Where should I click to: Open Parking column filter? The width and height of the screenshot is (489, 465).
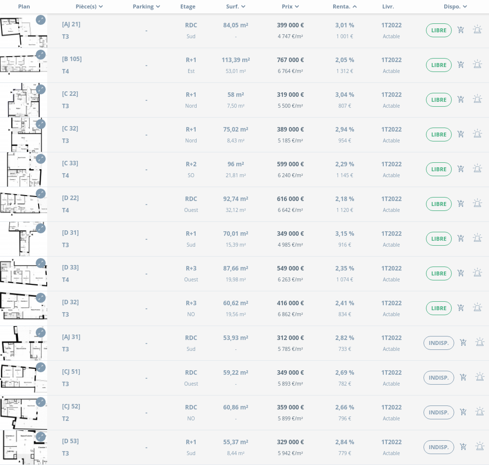pyautogui.click(x=146, y=6)
